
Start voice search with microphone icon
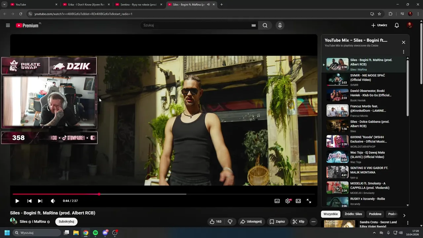tap(280, 25)
